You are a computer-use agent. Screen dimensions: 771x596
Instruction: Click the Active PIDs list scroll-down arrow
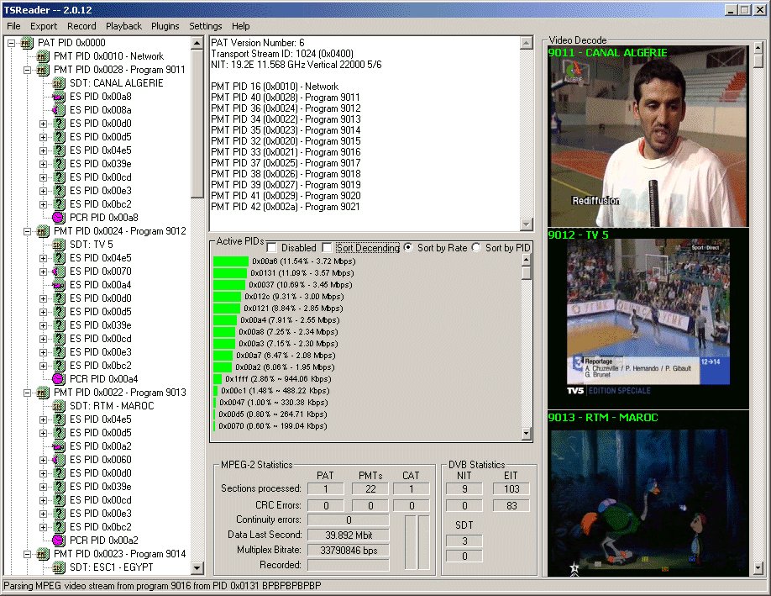coord(526,434)
